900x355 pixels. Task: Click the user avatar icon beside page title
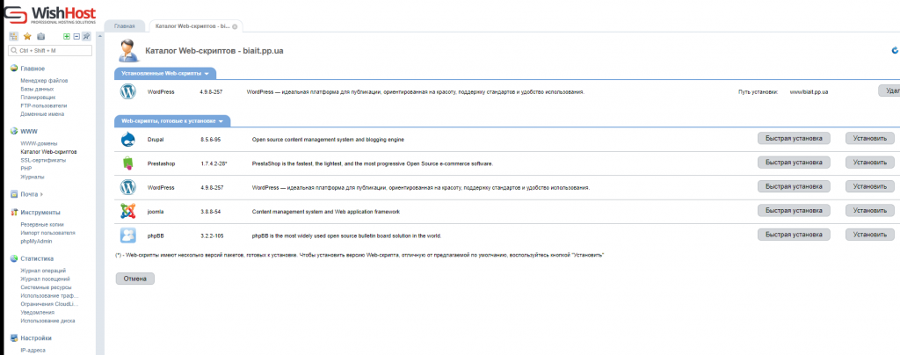(128, 50)
